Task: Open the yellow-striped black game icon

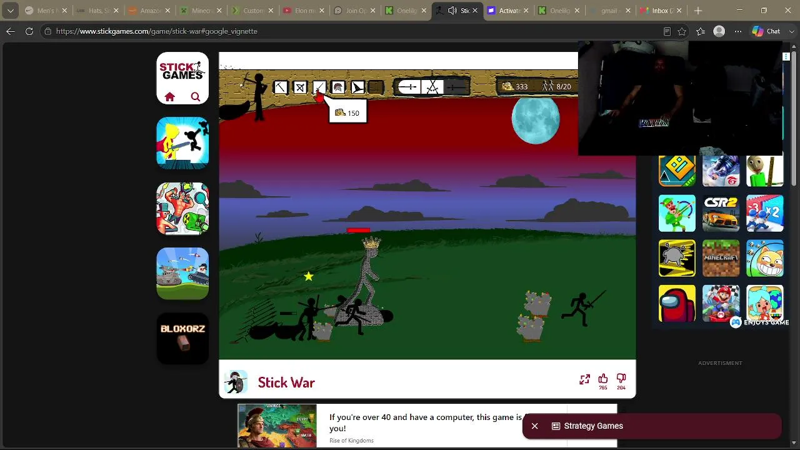Action: [x=677, y=258]
